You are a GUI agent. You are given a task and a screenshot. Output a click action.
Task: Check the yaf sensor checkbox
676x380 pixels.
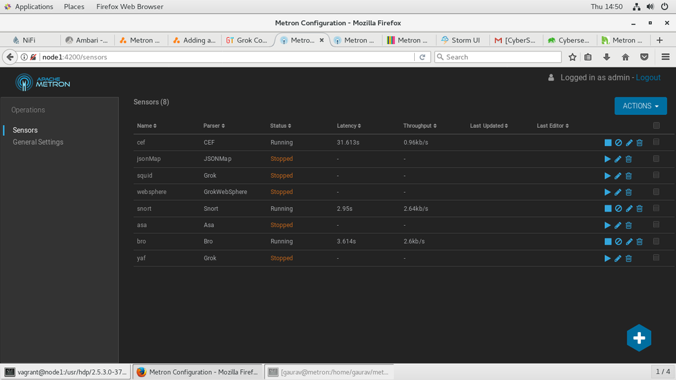pos(656,258)
